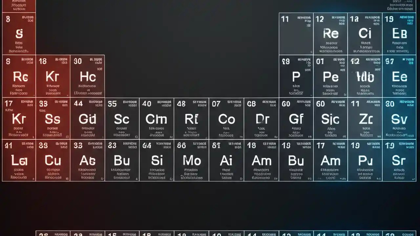This screenshot has width=420, height=236.
Task: Click the Cm element tile
Action: pyautogui.click(x=157, y=119)
